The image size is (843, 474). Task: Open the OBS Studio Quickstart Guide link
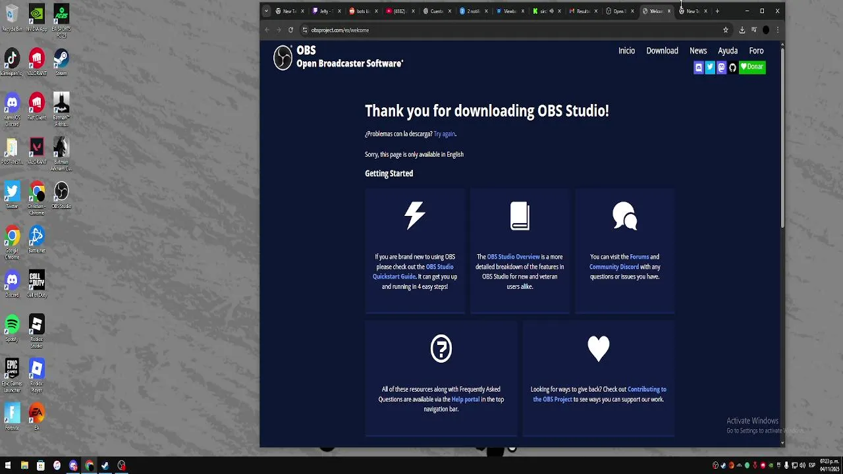(413, 272)
